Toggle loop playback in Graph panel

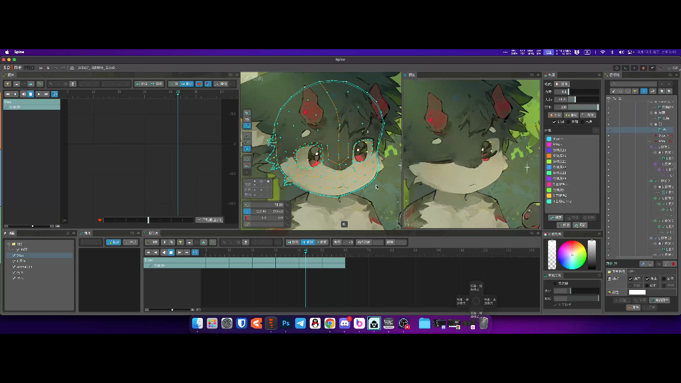55,94
